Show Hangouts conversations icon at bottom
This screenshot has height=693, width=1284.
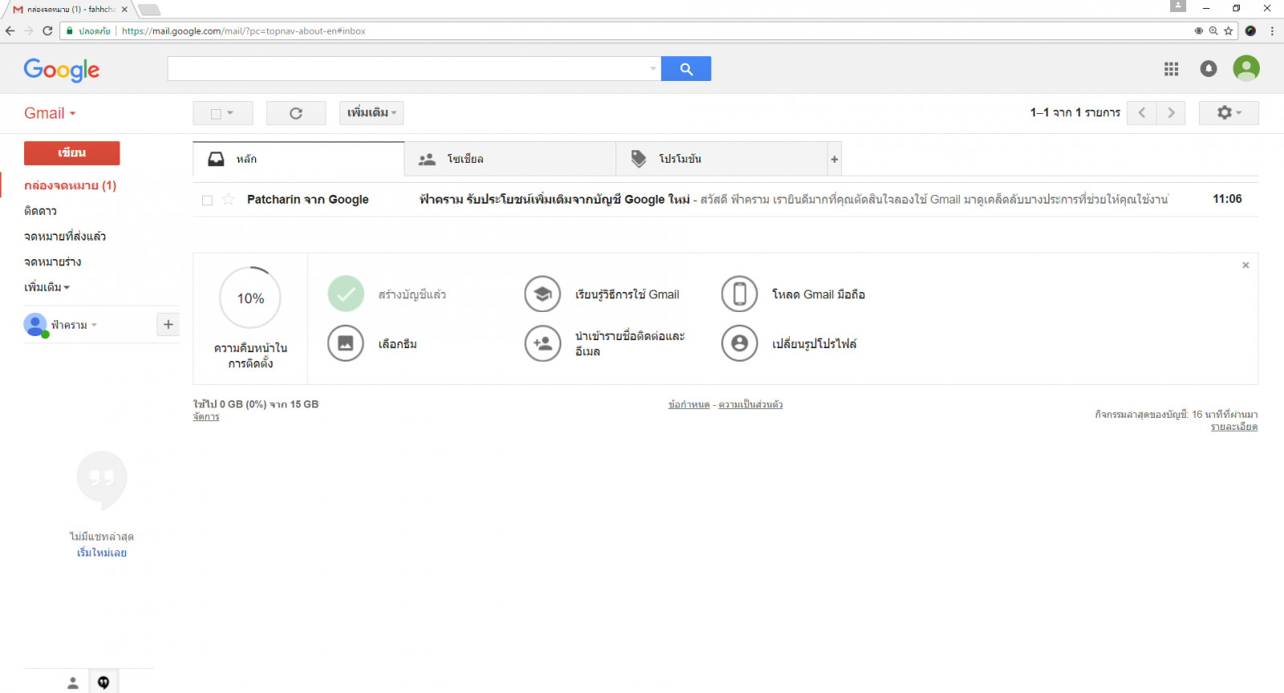(104, 683)
